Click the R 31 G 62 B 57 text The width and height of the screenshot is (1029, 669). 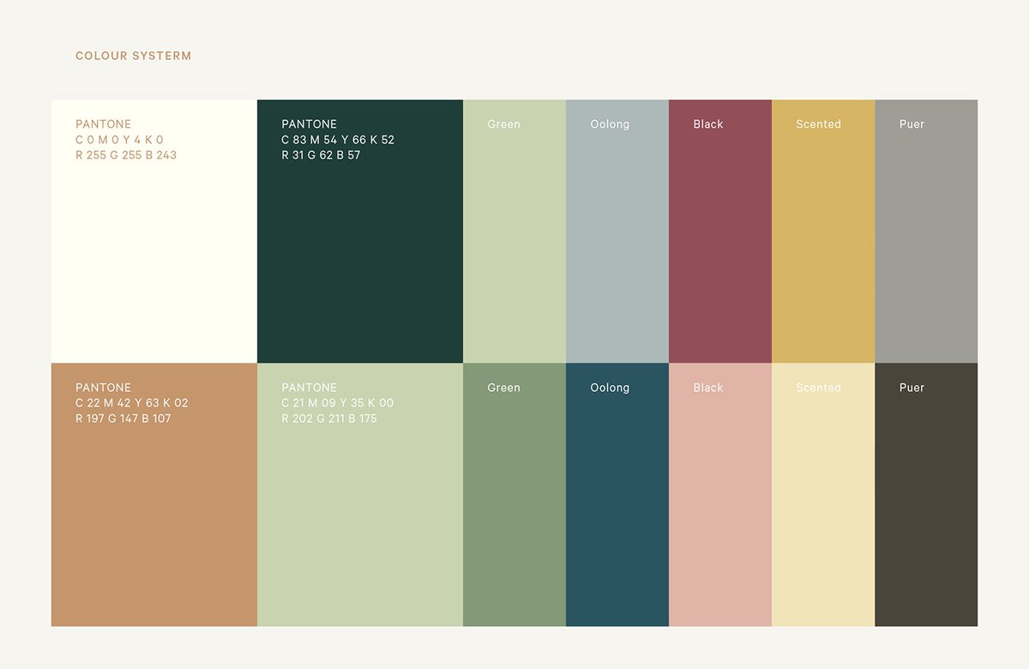tap(321, 155)
